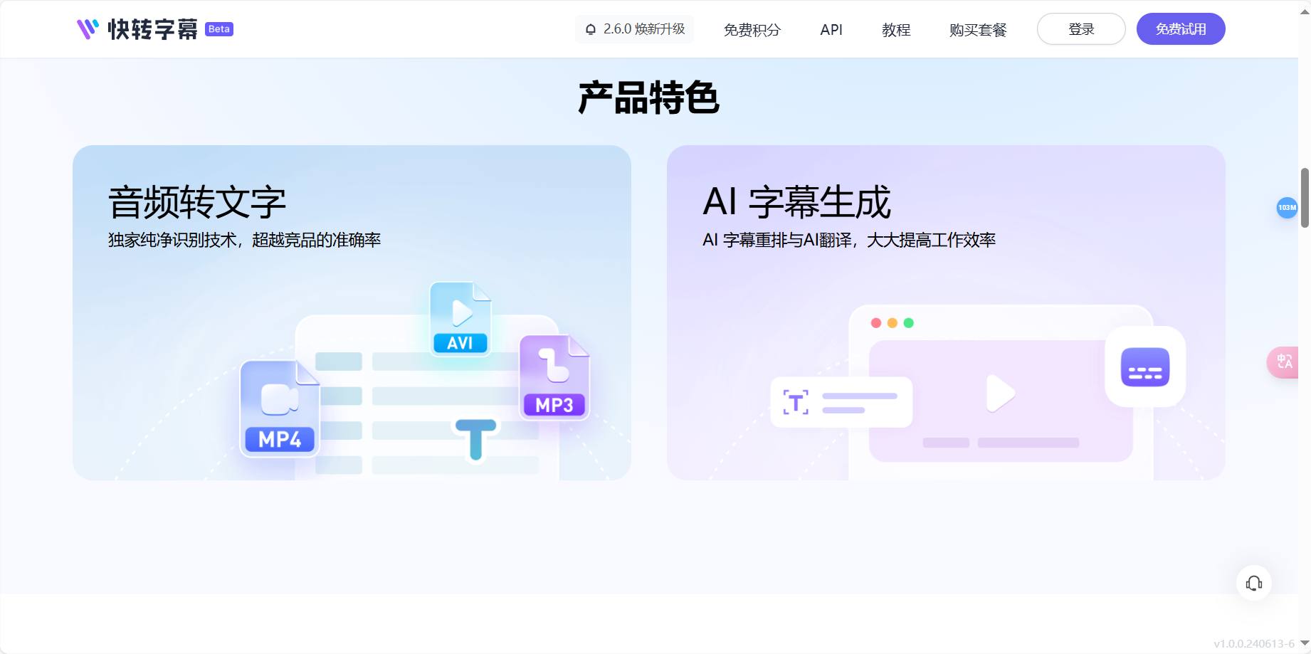Click the MP3 audio file icon
This screenshot has width=1311, height=654.
click(554, 377)
